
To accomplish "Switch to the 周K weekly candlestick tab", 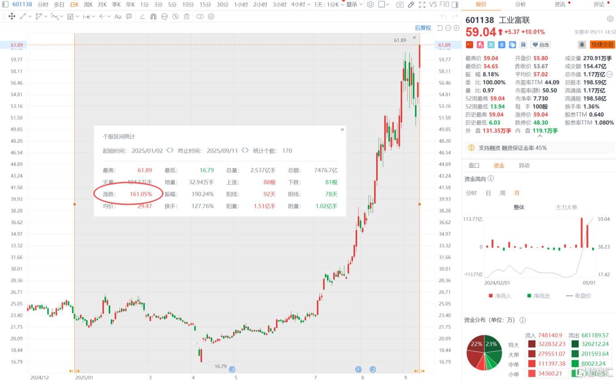I will (x=89, y=5).
